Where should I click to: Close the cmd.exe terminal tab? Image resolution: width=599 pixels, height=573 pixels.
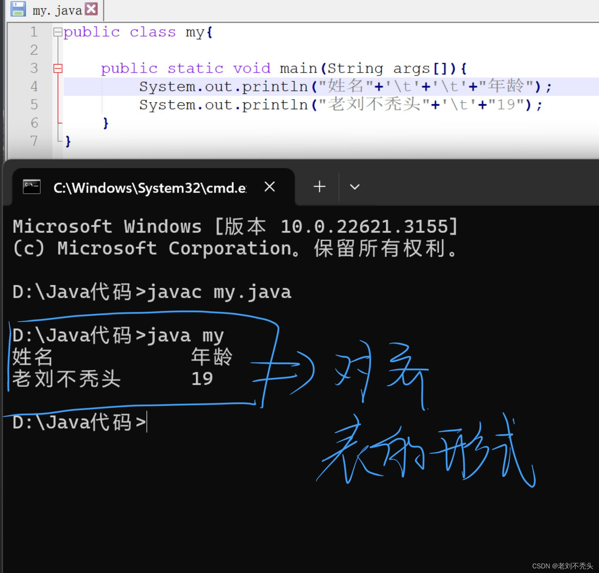[270, 186]
